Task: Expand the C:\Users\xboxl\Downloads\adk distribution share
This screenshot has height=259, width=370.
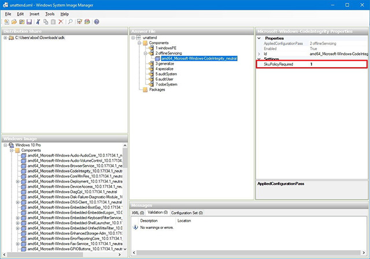Action: pyautogui.click(x=5, y=38)
